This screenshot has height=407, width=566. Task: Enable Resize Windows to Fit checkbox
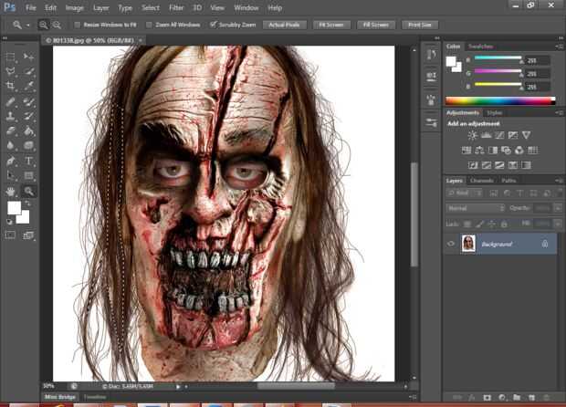click(77, 25)
